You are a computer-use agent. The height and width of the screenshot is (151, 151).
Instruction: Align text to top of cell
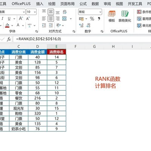click(x=44, y=12)
